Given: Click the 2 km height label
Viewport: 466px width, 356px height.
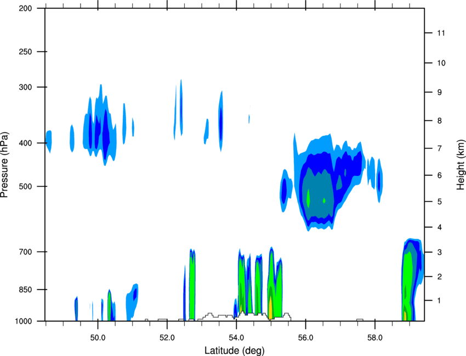Looking at the screenshot, I should (440, 277).
